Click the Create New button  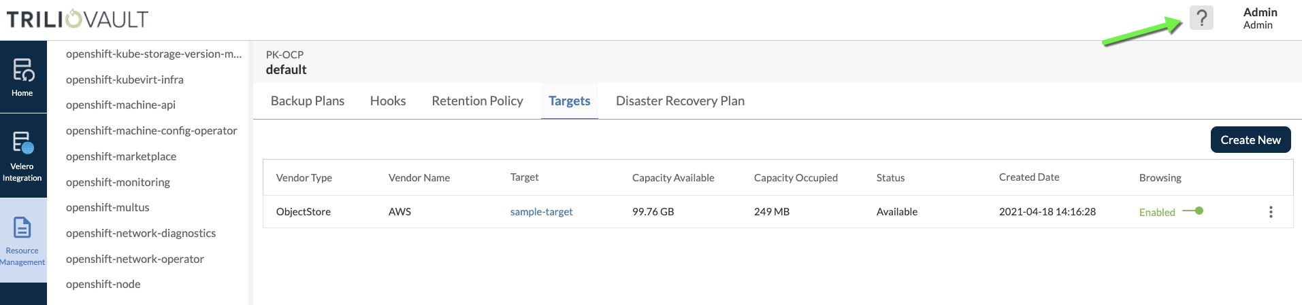point(1250,140)
